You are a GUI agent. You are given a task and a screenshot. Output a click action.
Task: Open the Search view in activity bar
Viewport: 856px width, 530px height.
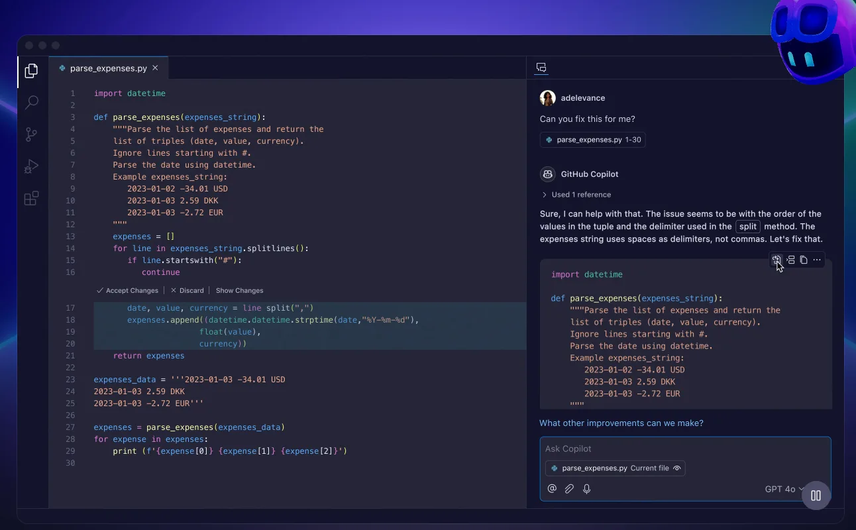tap(31, 103)
